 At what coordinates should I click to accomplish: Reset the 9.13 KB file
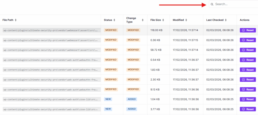(248, 89)
